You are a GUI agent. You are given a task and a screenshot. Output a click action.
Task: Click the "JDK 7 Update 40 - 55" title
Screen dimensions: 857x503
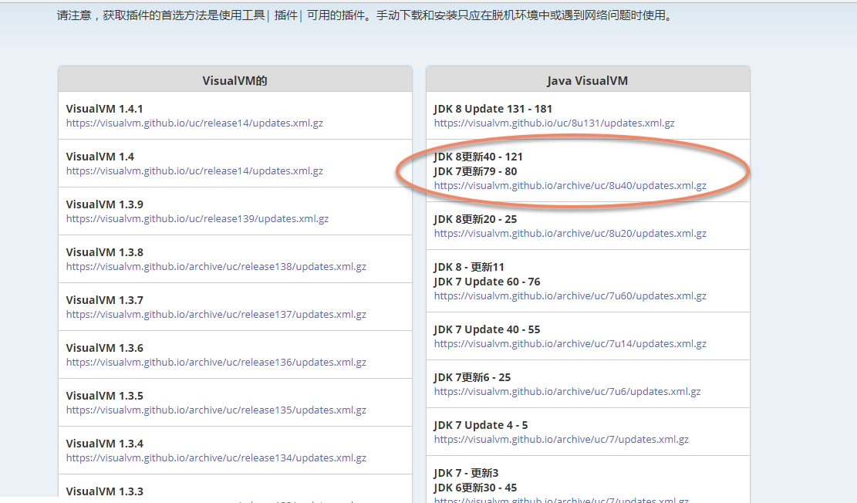coord(487,329)
